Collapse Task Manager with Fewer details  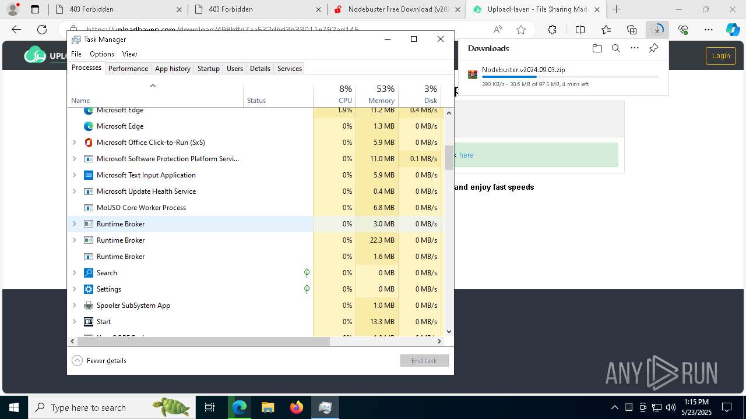pos(99,361)
